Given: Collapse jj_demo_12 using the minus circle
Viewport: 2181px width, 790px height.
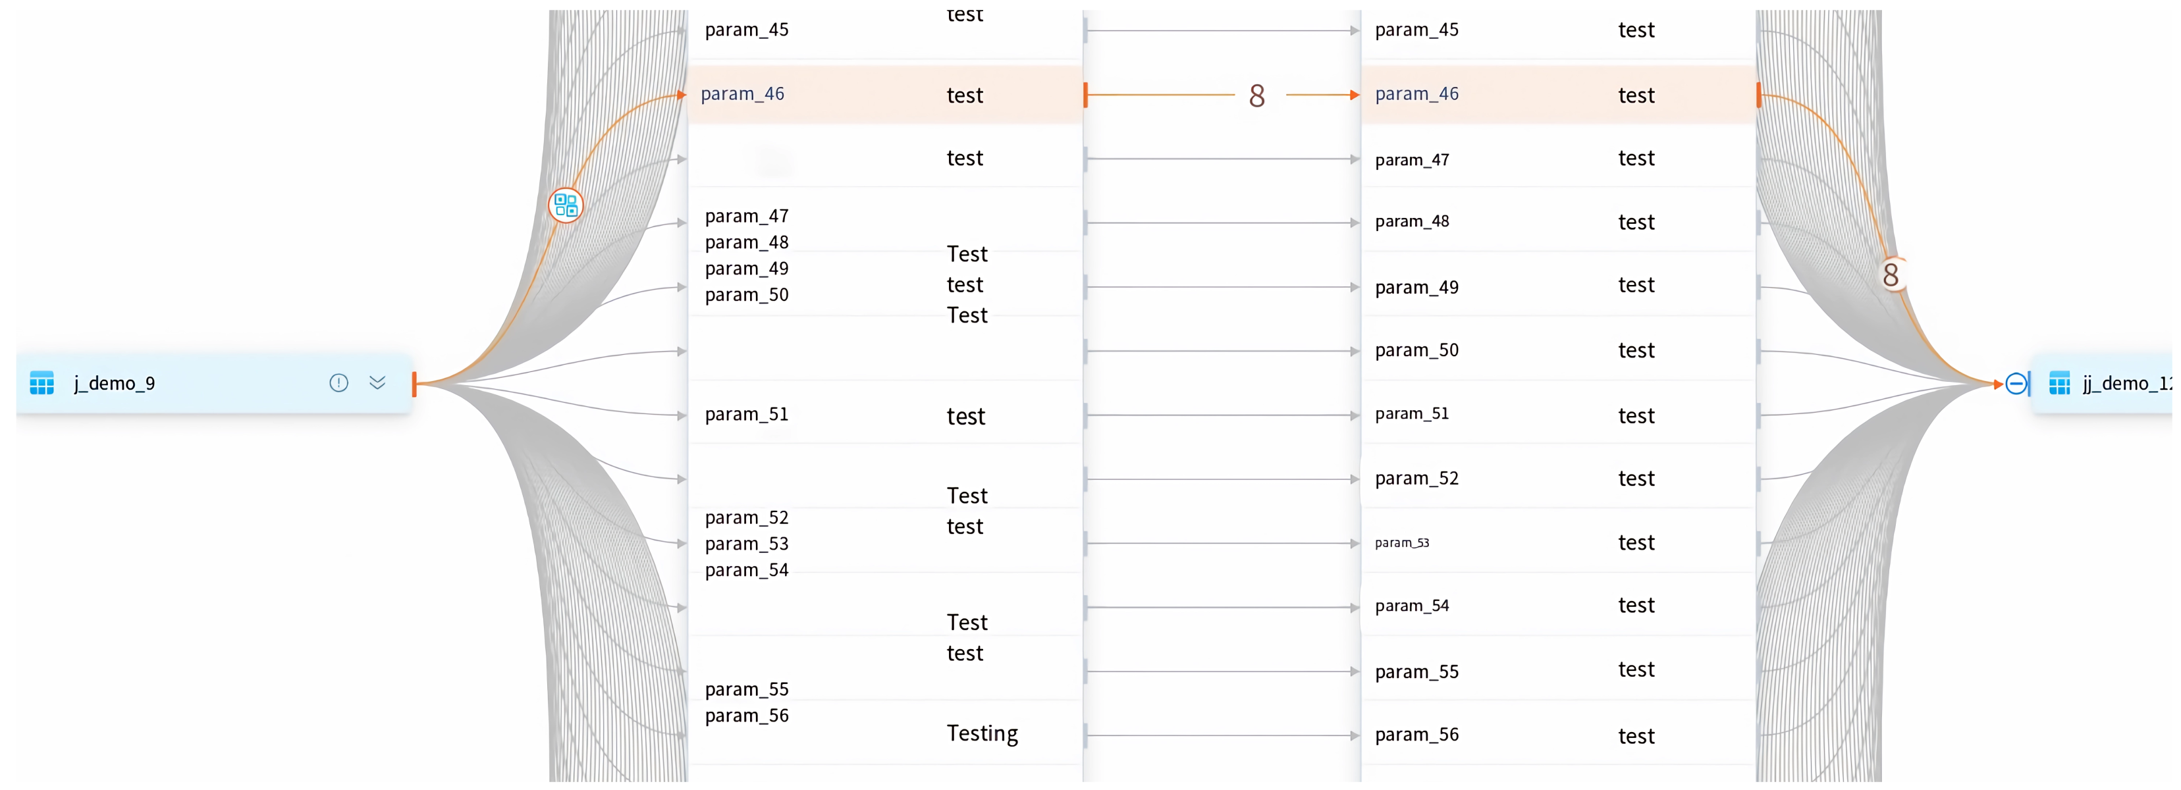Looking at the screenshot, I should [x=2016, y=384].
